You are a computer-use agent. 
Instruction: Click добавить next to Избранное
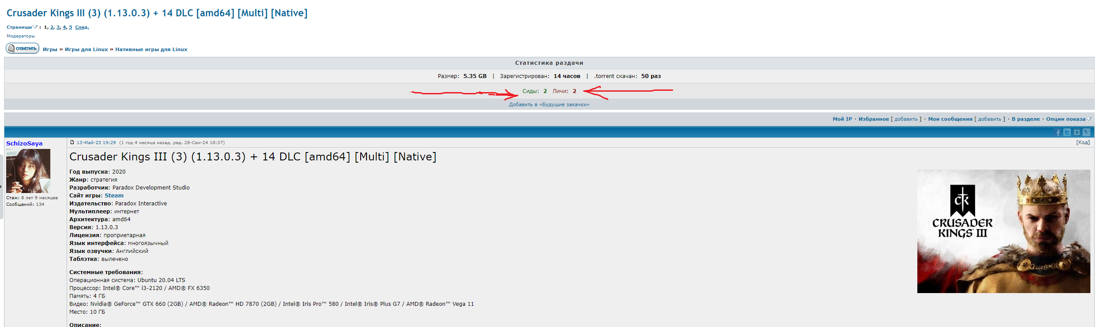[x=906, y=119]
